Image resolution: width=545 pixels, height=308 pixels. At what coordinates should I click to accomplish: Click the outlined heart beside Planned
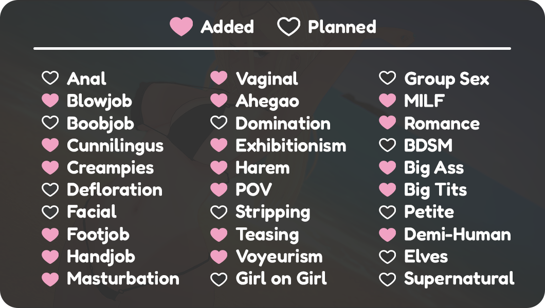point(288,27)
